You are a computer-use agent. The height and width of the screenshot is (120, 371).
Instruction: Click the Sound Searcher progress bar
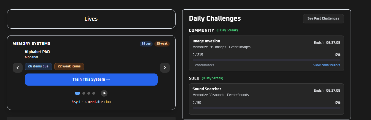pyautogui.click(x=266, y=108)
